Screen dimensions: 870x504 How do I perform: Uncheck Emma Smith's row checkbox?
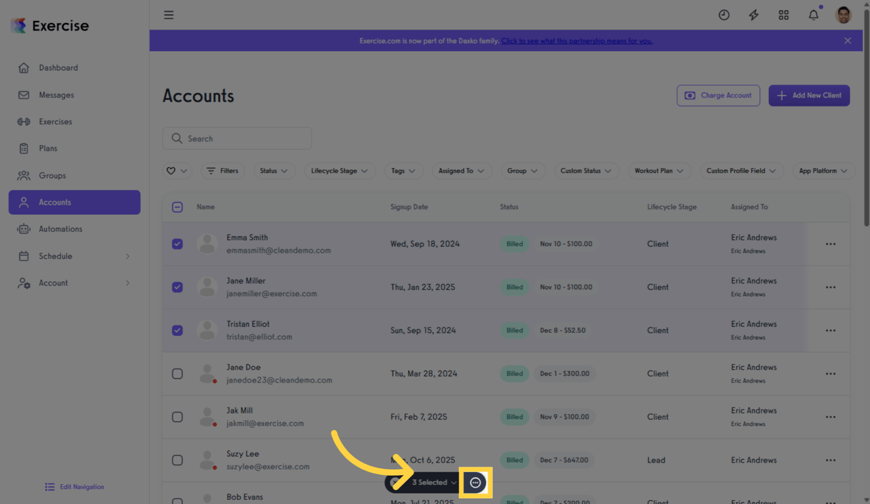pyautogui.click(x=177, y=243)
